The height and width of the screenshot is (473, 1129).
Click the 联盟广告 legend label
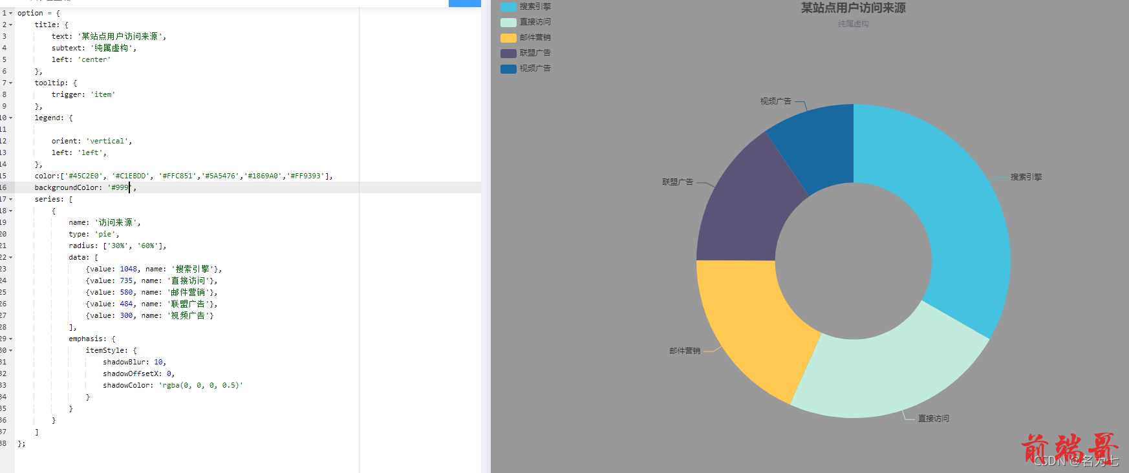535,53
